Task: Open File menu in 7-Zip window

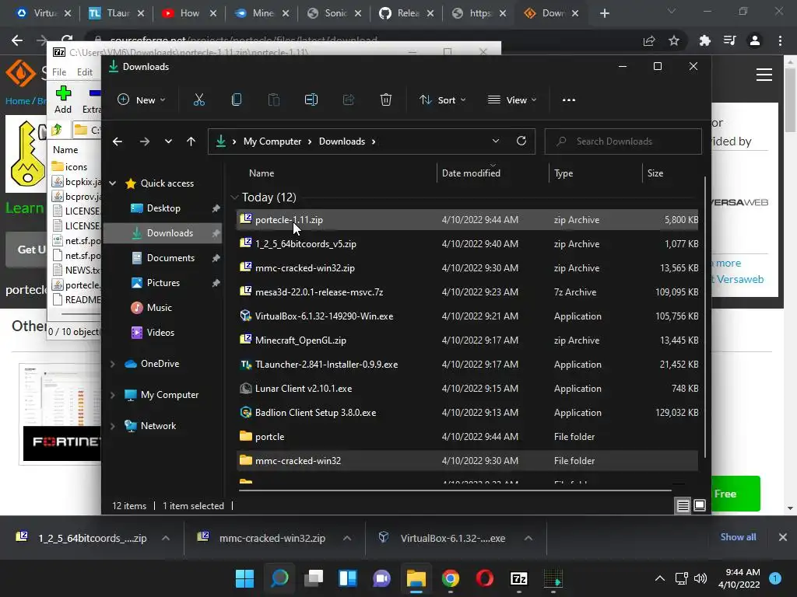Action: point(59,72)
